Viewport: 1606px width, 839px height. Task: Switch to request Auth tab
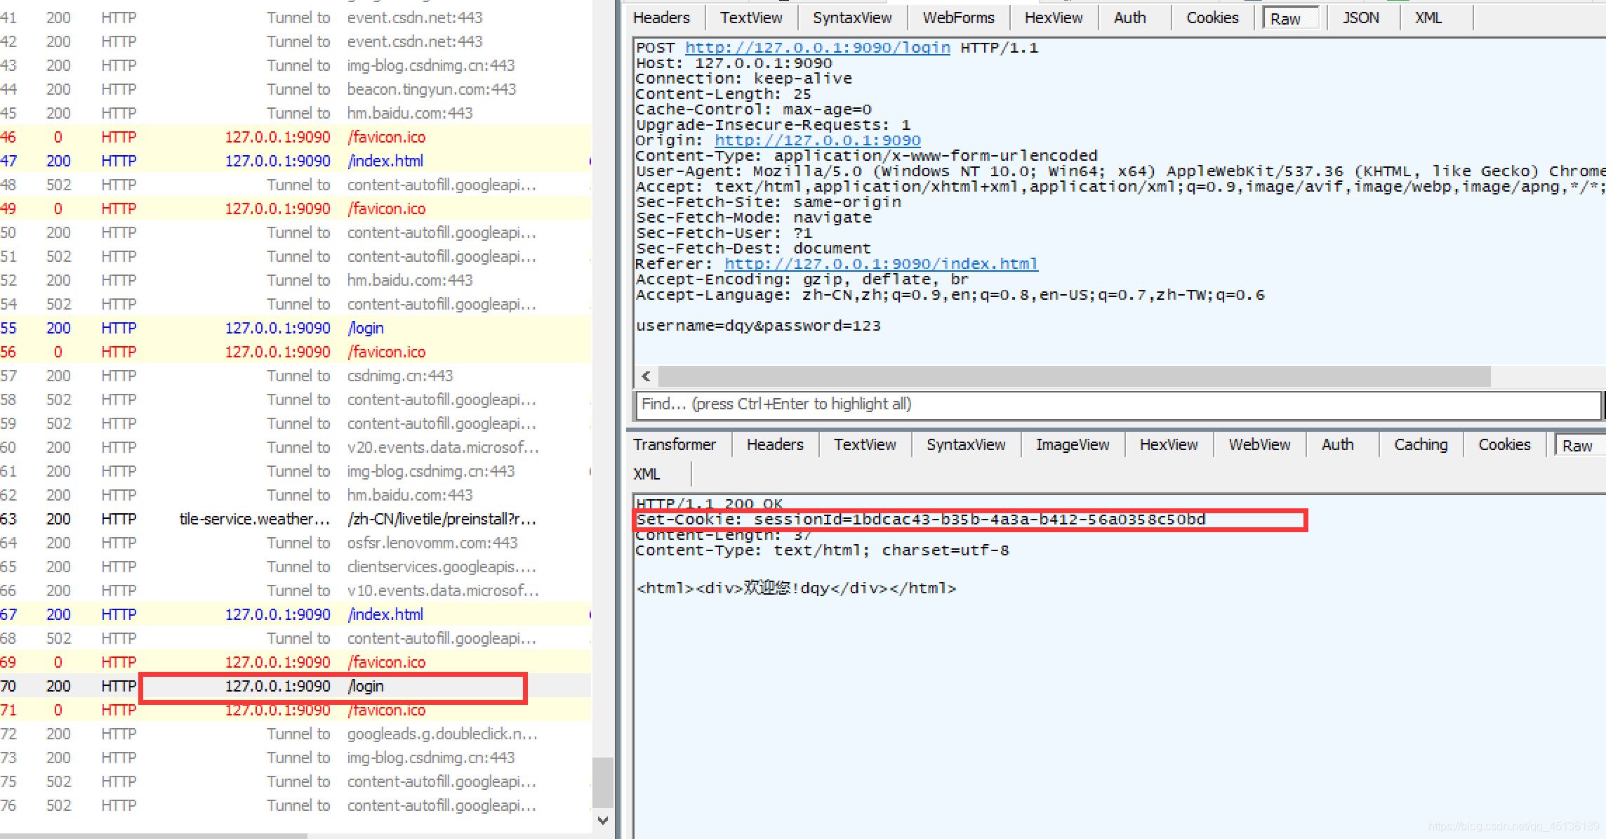pos(1129,18)
